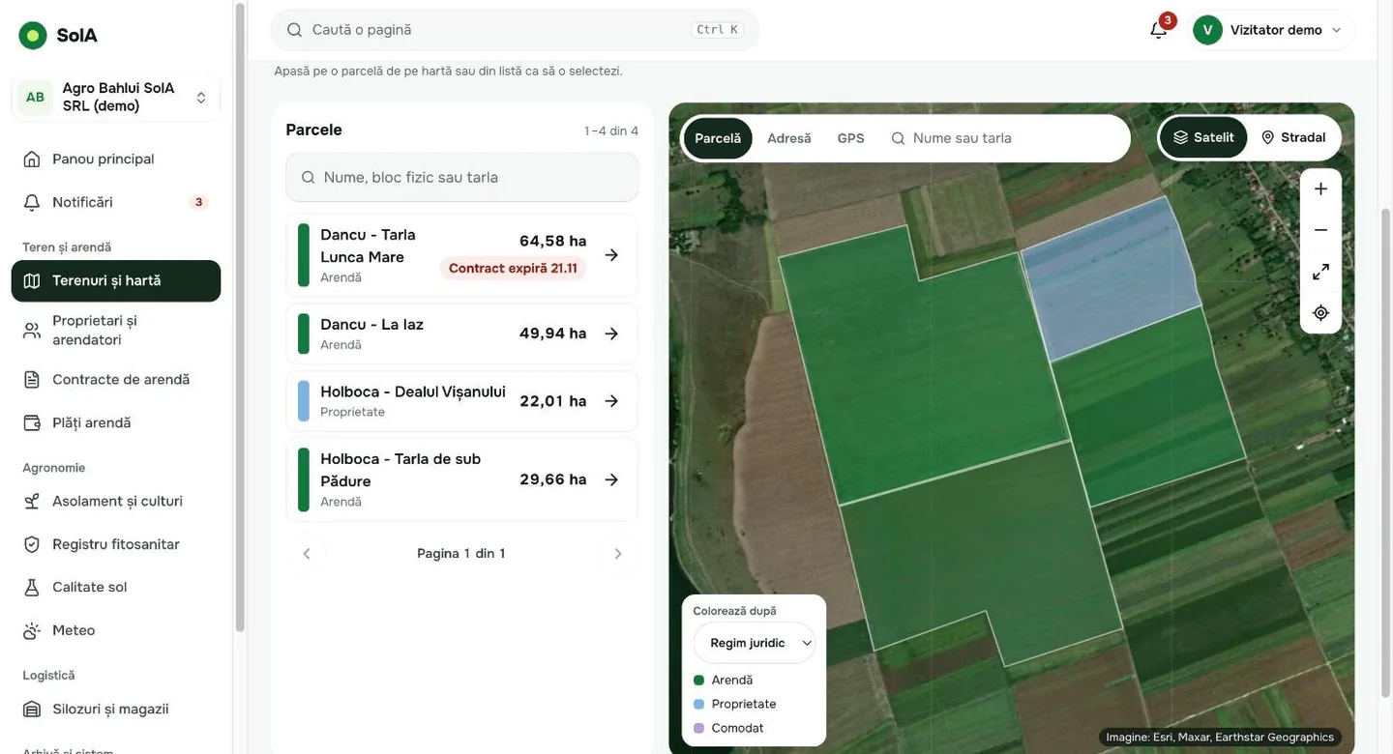Zoom in on the map
The height and width of the screenshot is (754, 1393).
[1320, 189]
